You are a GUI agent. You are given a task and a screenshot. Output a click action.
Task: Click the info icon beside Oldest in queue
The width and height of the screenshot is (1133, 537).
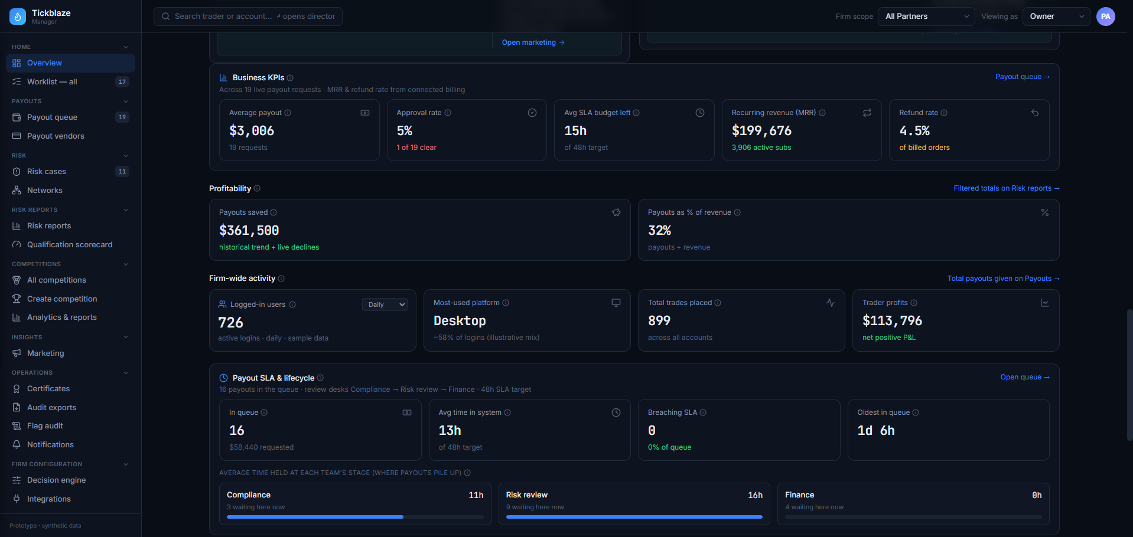tap(916, 412)
